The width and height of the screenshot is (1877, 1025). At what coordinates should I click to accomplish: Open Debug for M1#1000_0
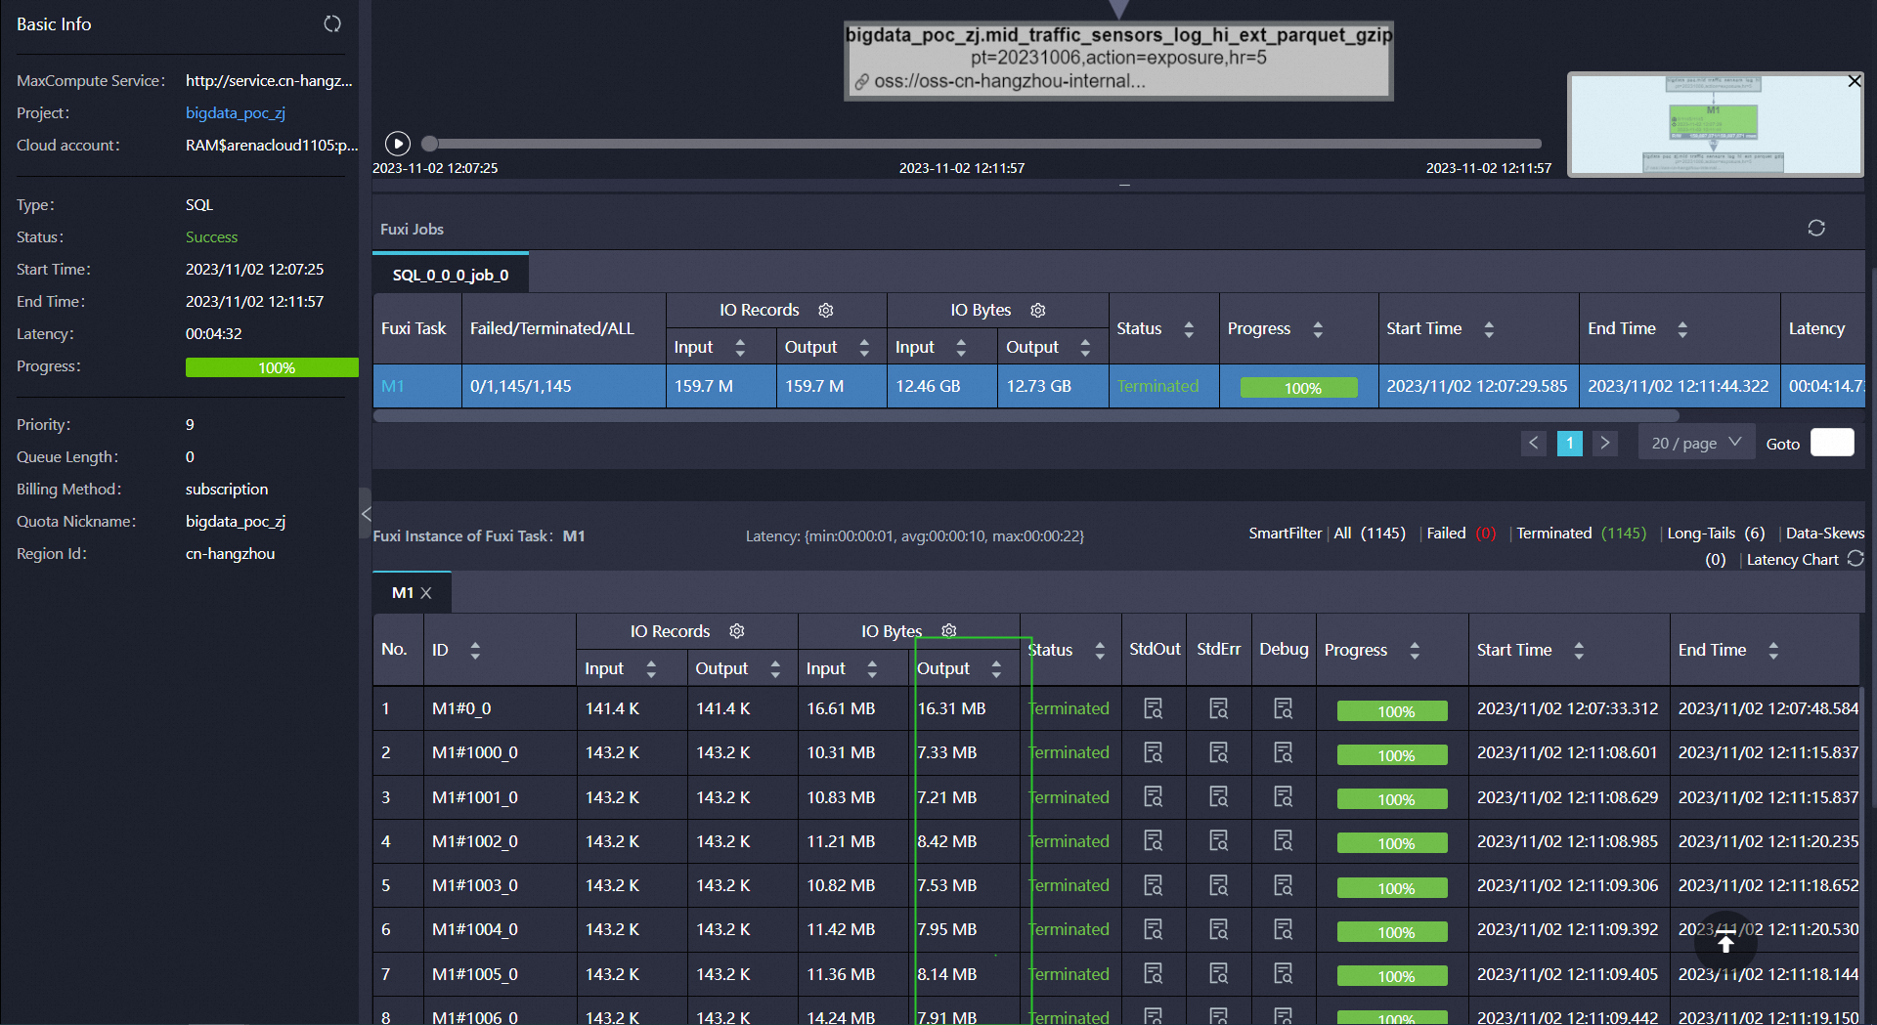click(x=1283, y=752)
